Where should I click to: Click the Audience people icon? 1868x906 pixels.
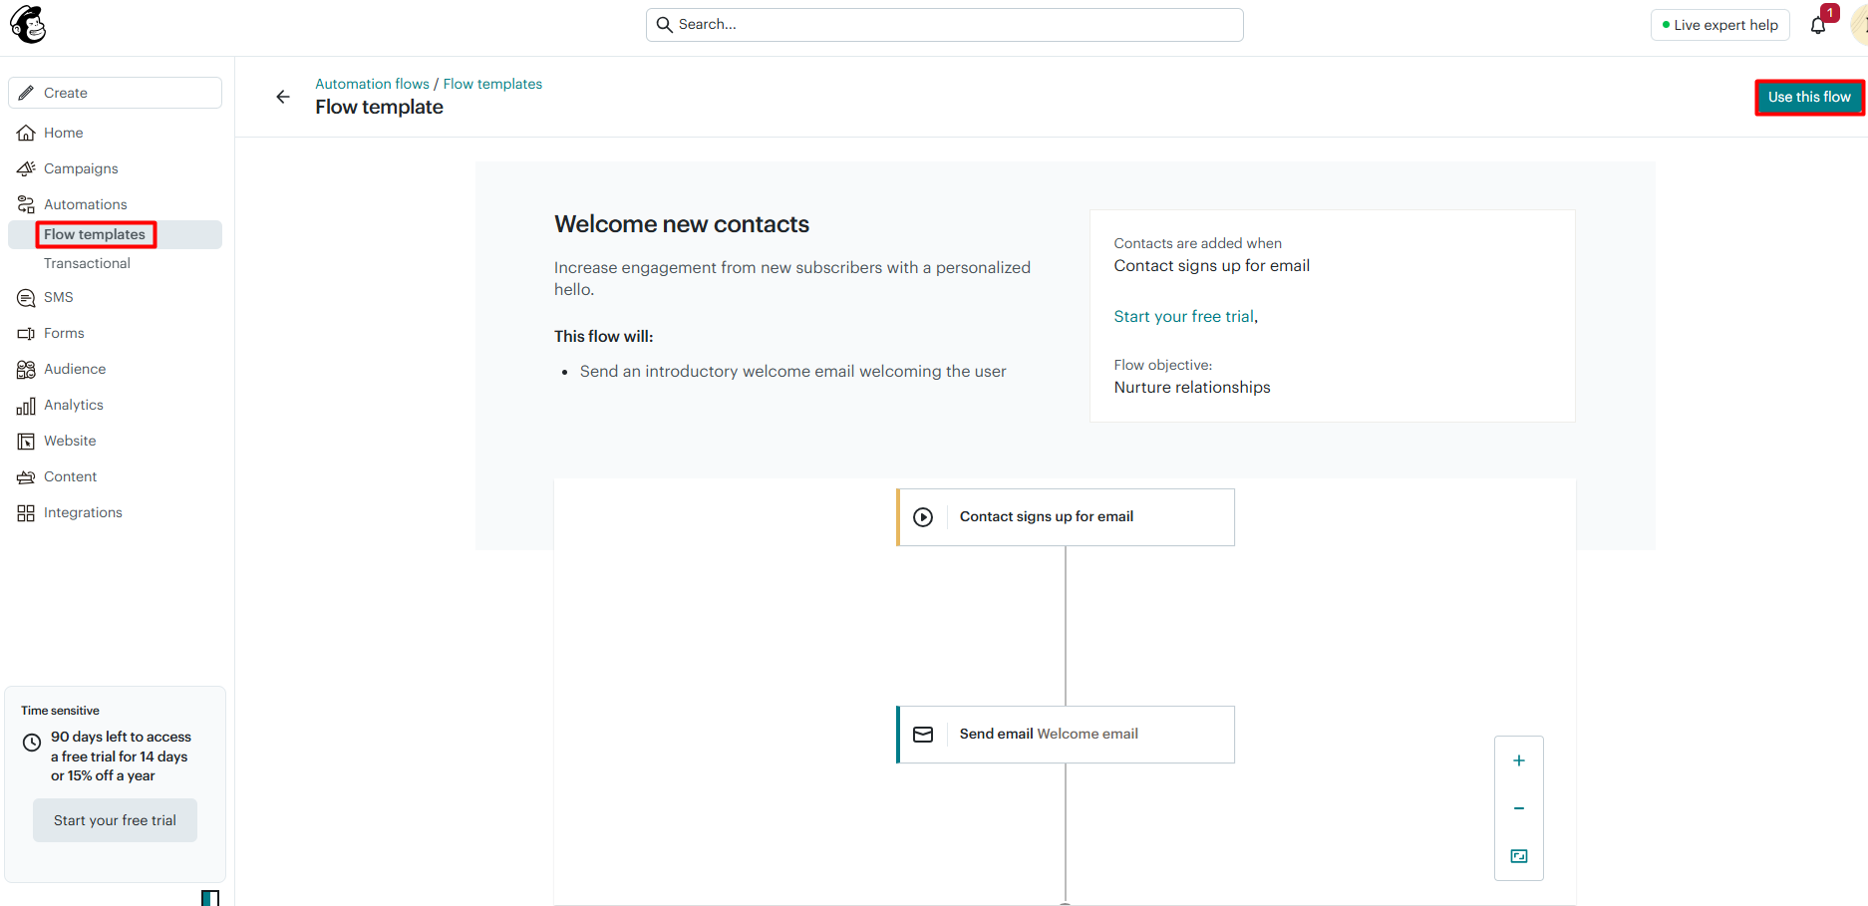[26, 369]
